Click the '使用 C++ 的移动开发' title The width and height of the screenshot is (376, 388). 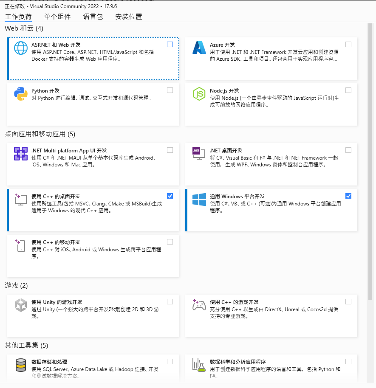[56, 242]
